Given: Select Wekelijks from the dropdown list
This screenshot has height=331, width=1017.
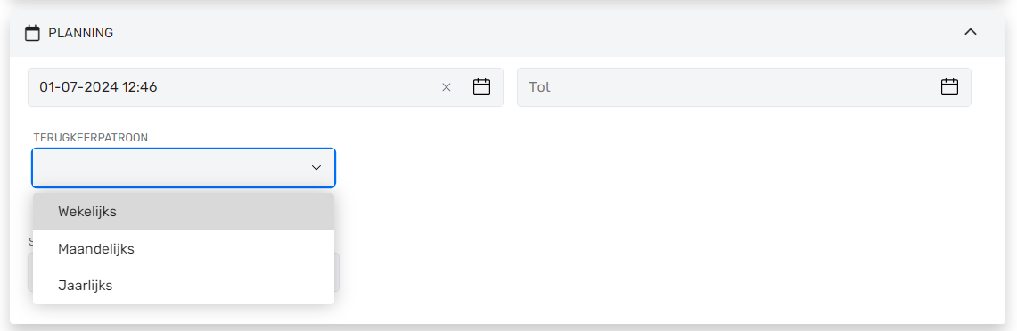Looking at the screenshot, I should [x=184, y=212].
